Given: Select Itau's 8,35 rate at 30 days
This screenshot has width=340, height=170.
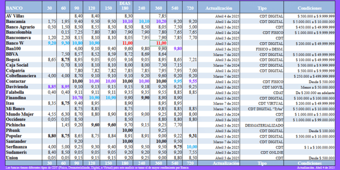Looking at the screenshot, I should (x=52, y=103).
